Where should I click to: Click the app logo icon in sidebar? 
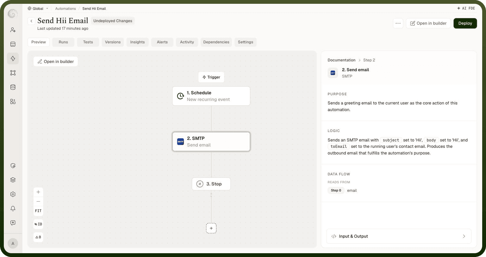(13, 14)
